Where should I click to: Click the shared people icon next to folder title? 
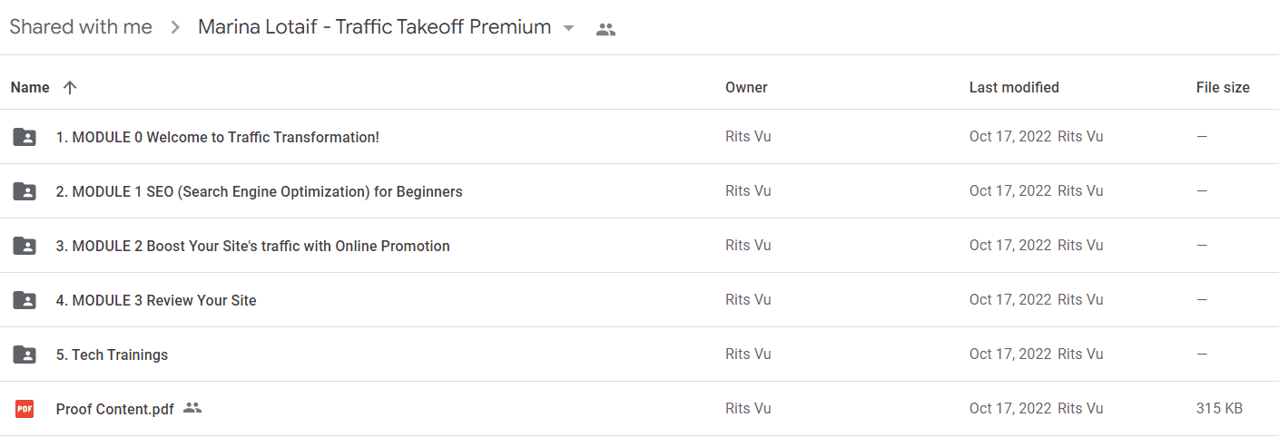[x=605, y=29]
